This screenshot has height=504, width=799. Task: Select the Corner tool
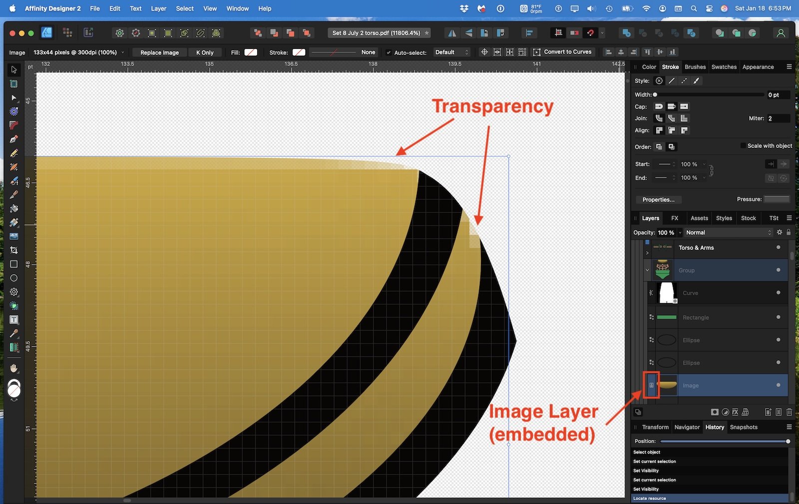pos(14,125)
